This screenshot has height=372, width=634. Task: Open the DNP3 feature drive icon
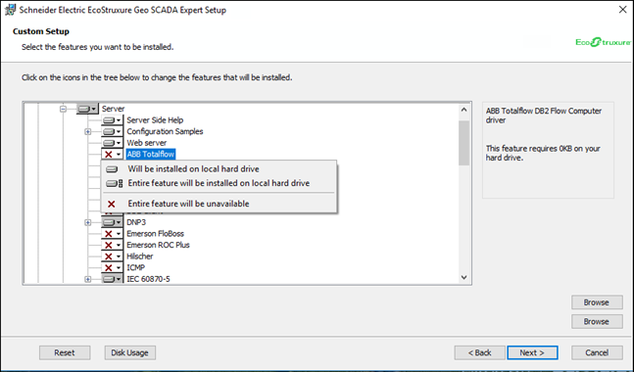[x=112, y=222]
